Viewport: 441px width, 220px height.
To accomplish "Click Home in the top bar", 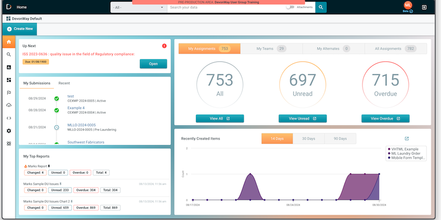I will click(21, 7).
